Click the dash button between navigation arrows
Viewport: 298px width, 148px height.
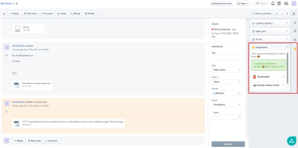click(282, 14)
